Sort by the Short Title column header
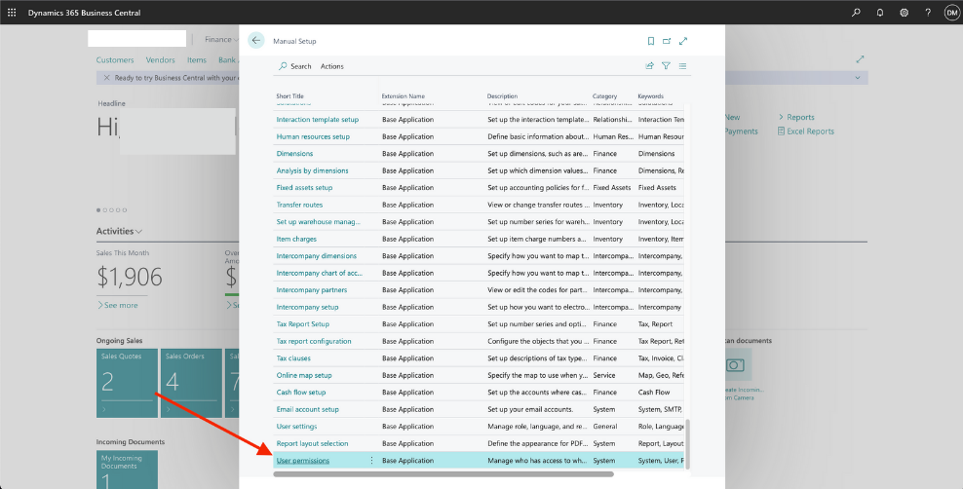963x489 pixels. click(x=290, y=96)
